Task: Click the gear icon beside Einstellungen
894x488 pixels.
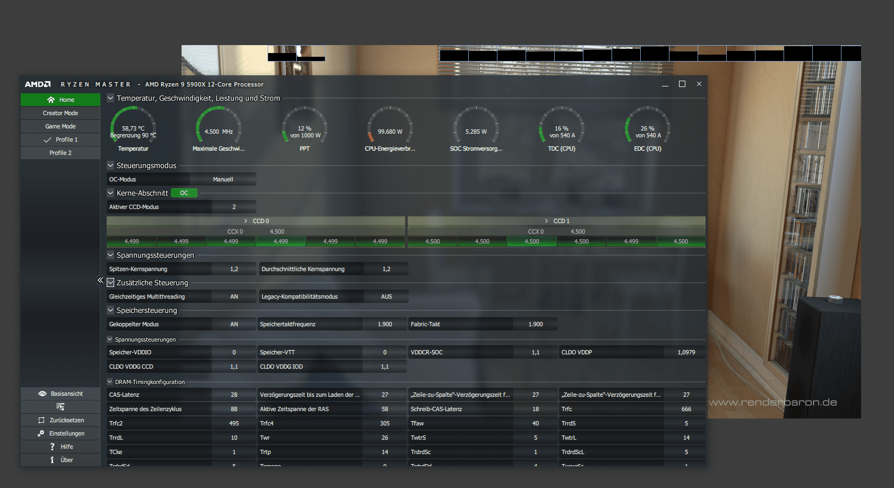Action: [41, 433]
